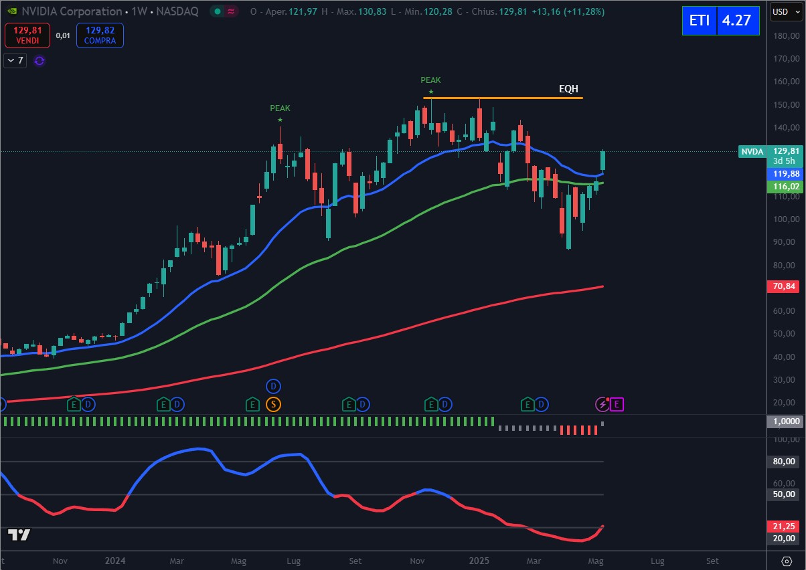
Task: Click the purple refresh icon next to the indicator count
Action: click(x=39, y=61)
